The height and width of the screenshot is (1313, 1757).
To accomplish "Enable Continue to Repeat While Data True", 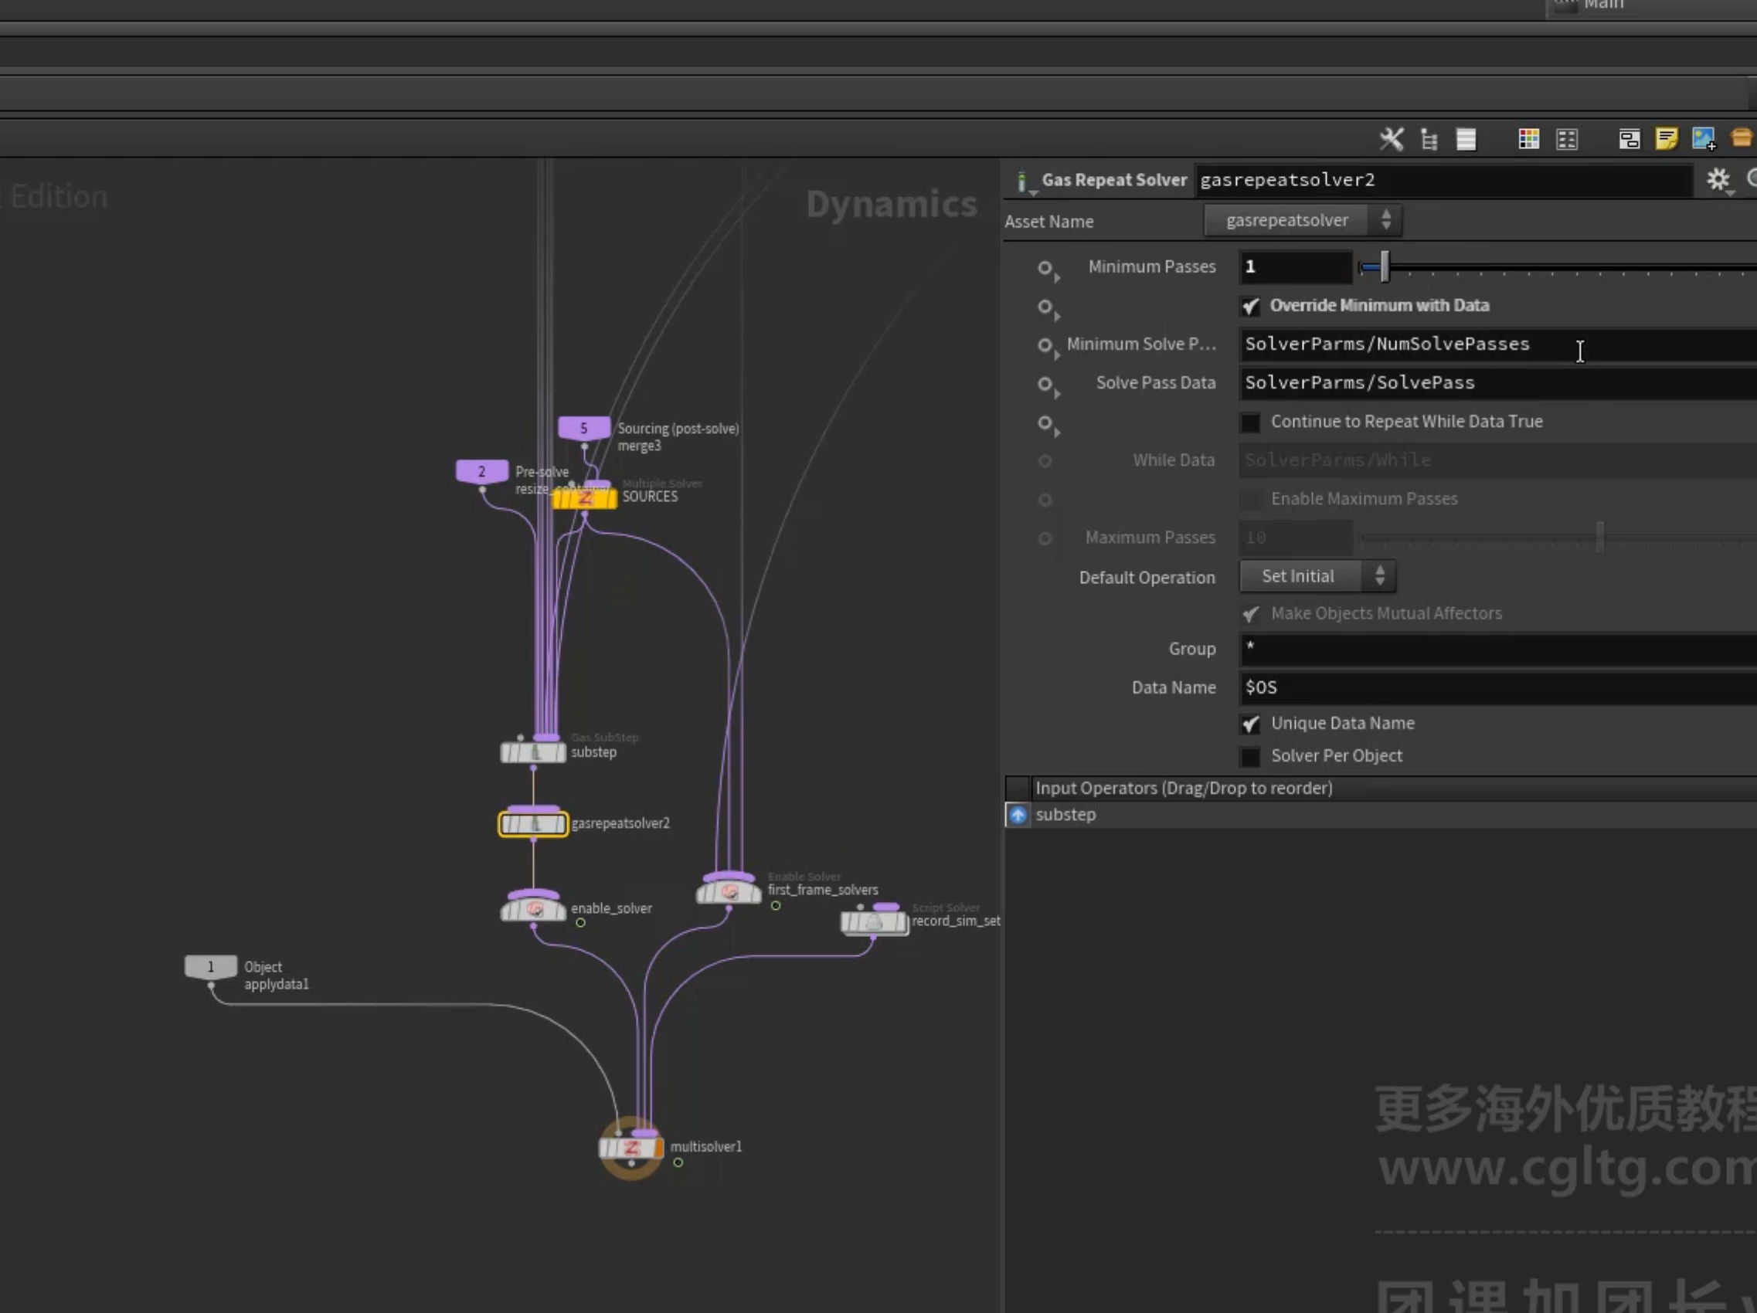I will [x=1250, y=422].
